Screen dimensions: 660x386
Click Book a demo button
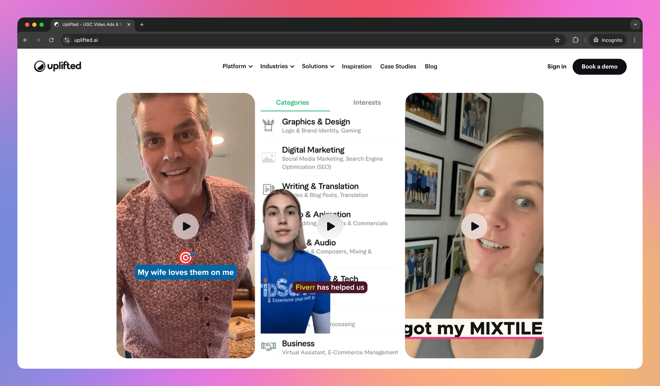click(599, 66)
